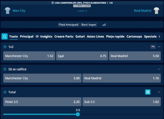
Task: Collapse the 1x2 market section
Action: click(x=159, y=47)
